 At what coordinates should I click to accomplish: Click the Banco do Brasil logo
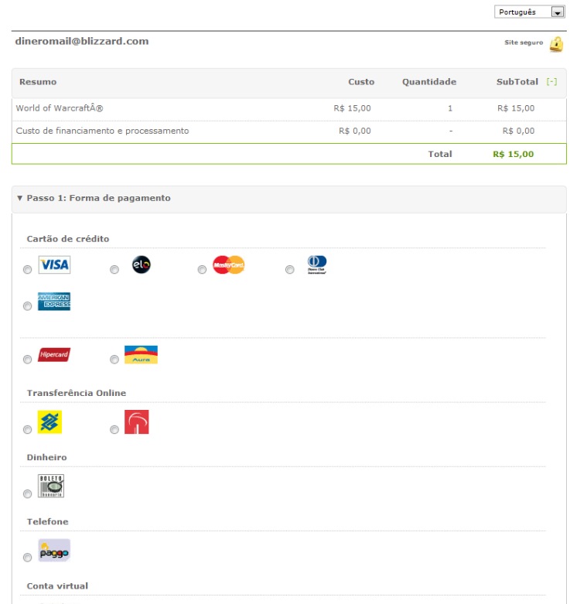pos(49,421)
